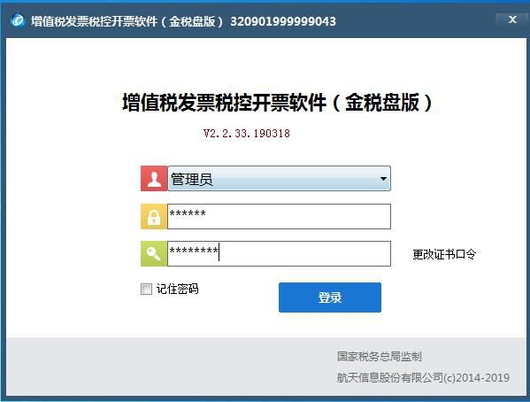
Task: Click the blue application logo in title bar
Action: tap(18, 21)
